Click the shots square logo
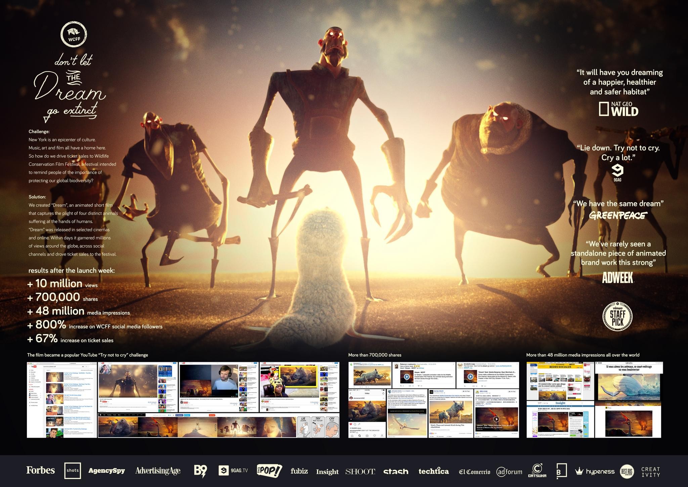Image resolution: width=688 pixels, height=487 pixels. [73, 471]
